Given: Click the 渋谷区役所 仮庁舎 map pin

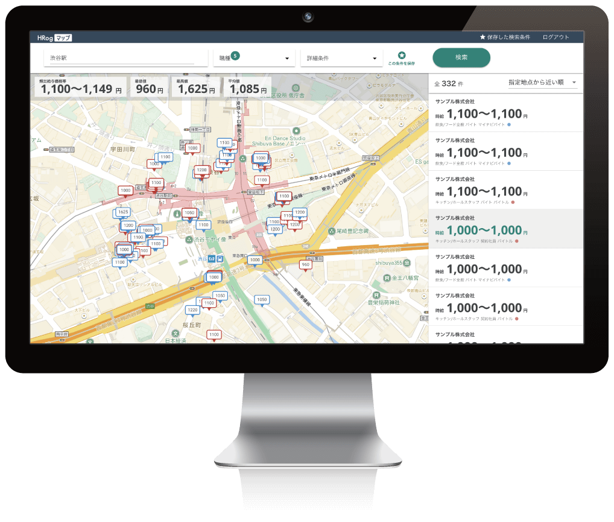Looking at the screenshot, I should point(296,88).
